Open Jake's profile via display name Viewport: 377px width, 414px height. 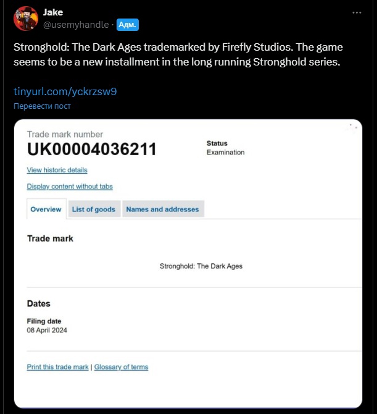[x=53, y=12]
